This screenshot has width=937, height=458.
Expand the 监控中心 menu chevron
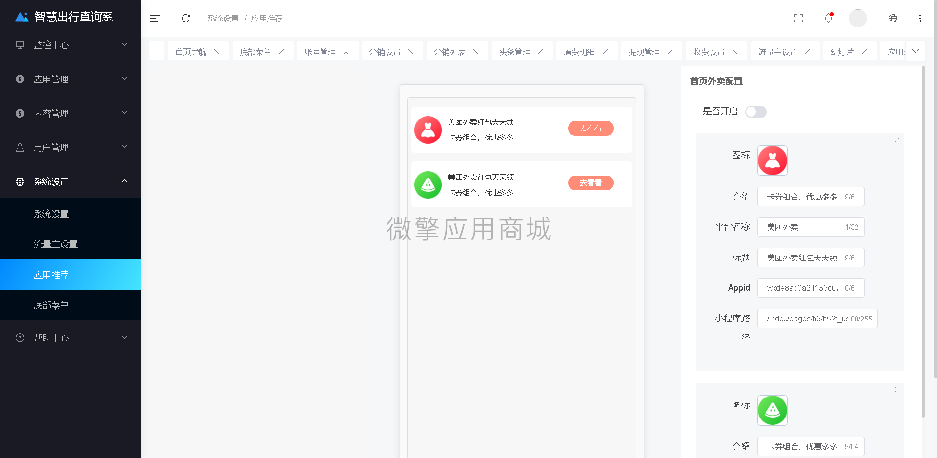[x=124, y=44]
